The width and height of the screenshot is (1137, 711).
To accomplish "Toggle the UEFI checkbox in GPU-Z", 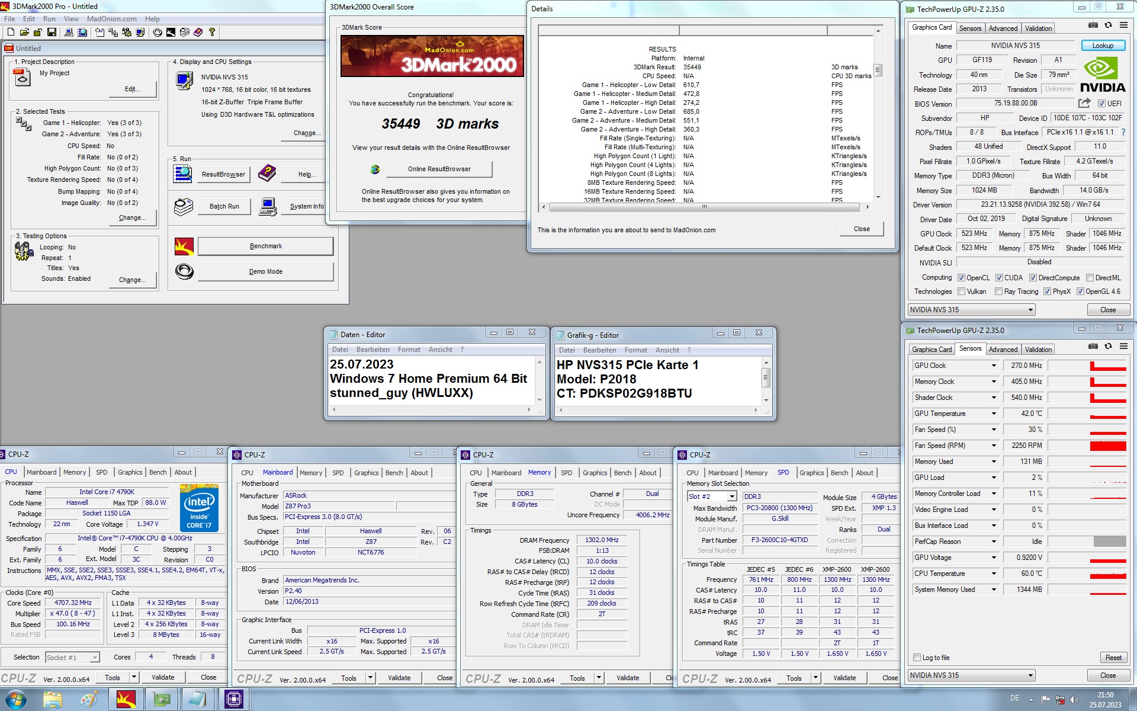I will click(x=1101, y=104).
